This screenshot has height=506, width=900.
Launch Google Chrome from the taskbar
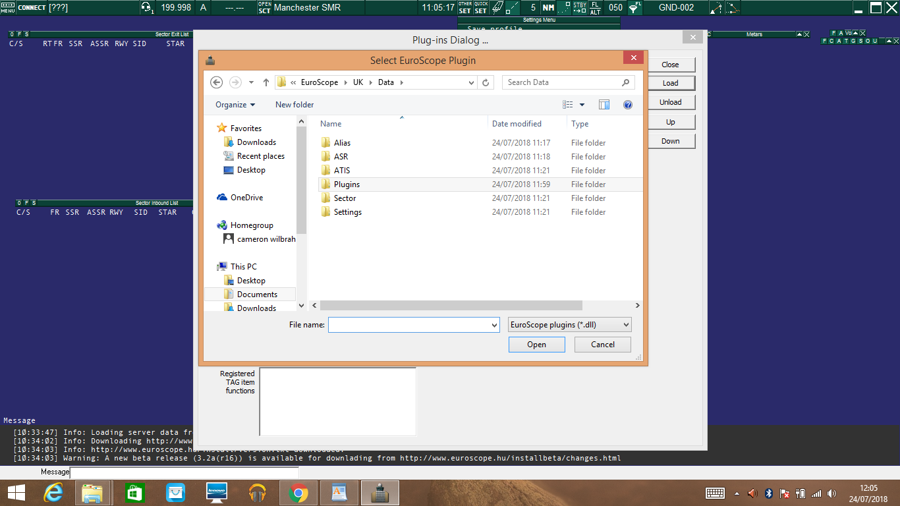(x=298, y=493)
